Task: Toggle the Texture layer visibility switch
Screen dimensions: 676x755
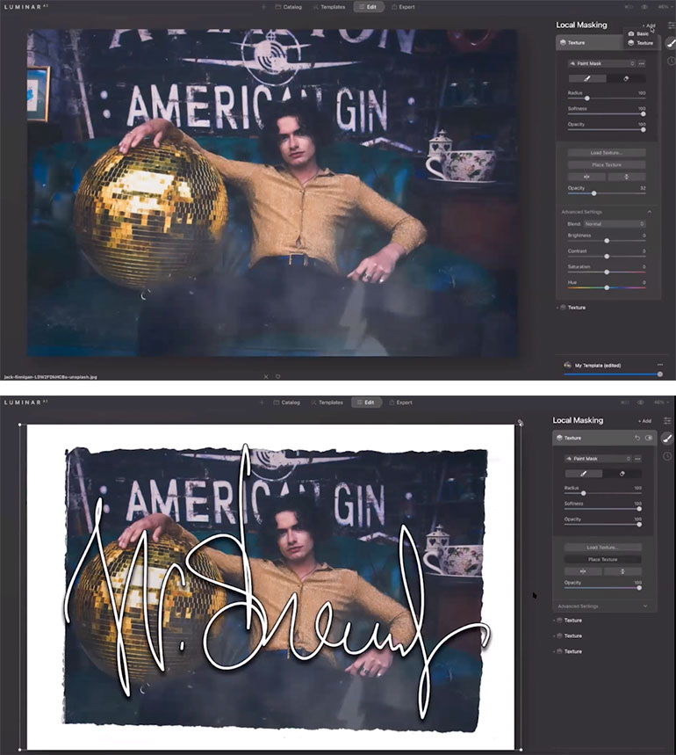Action: tap(649, 438)
